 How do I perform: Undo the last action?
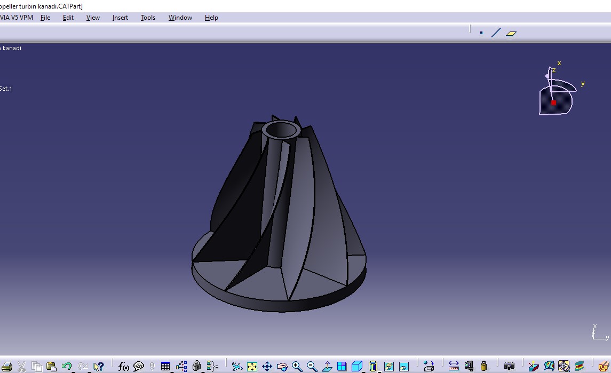click(66, 366)
